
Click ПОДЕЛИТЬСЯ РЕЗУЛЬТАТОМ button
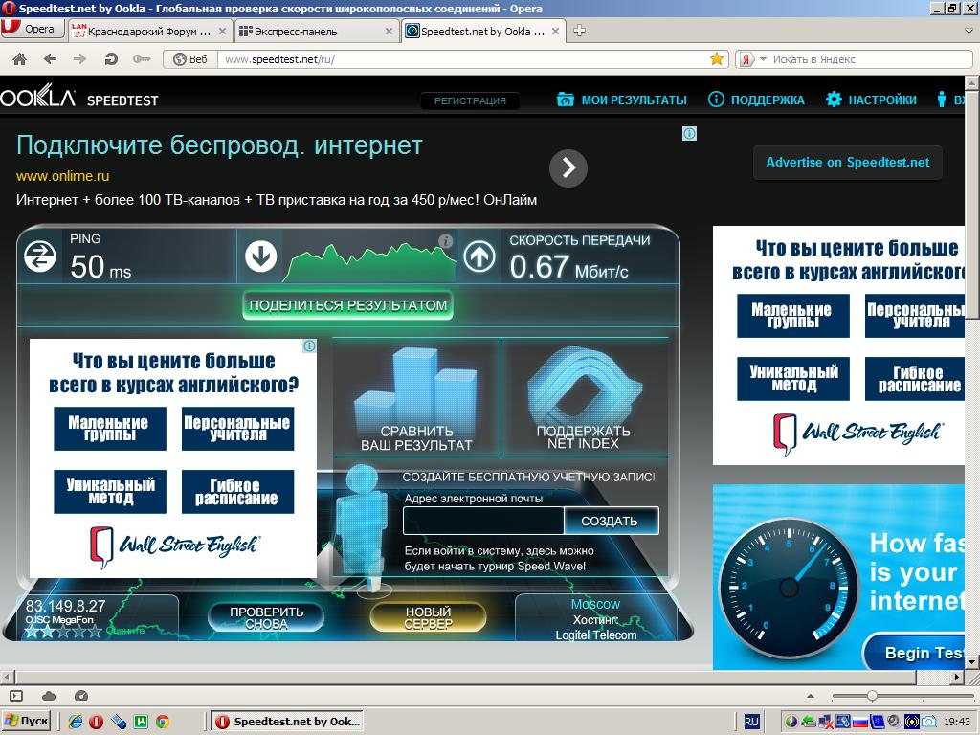click(x=347, y=305)
